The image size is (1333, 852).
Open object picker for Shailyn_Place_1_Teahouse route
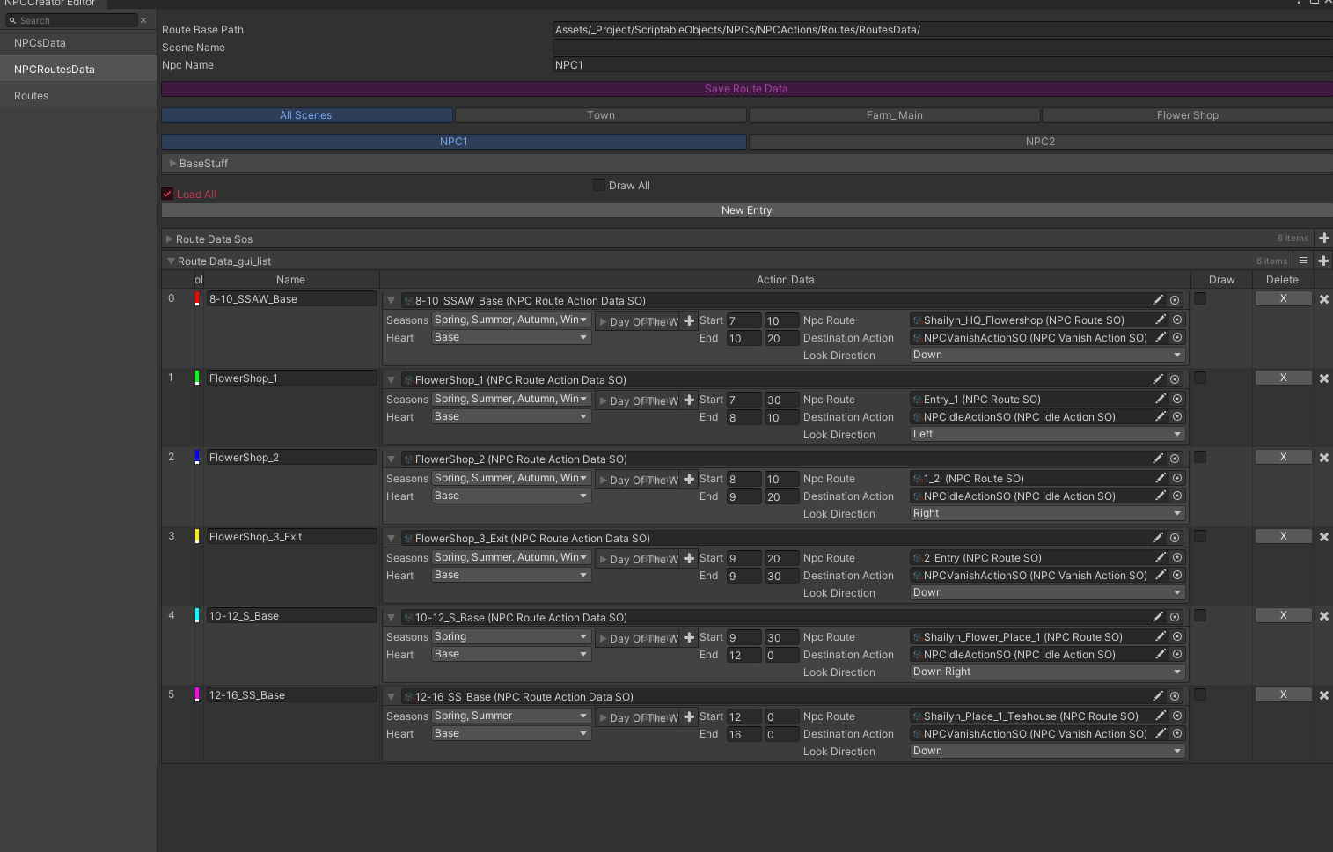[x=1177, y=716]
